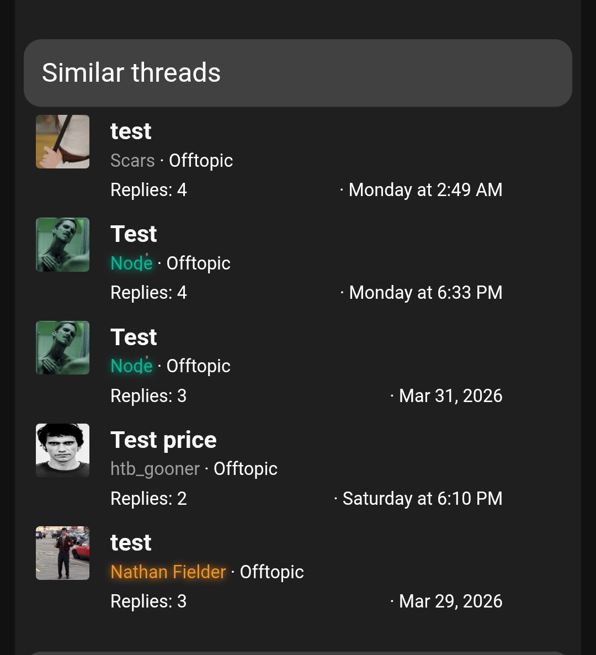Open Scars' avatar thumbnail
The width and height of the screenshot is (596, 655).
click(62, 141)
